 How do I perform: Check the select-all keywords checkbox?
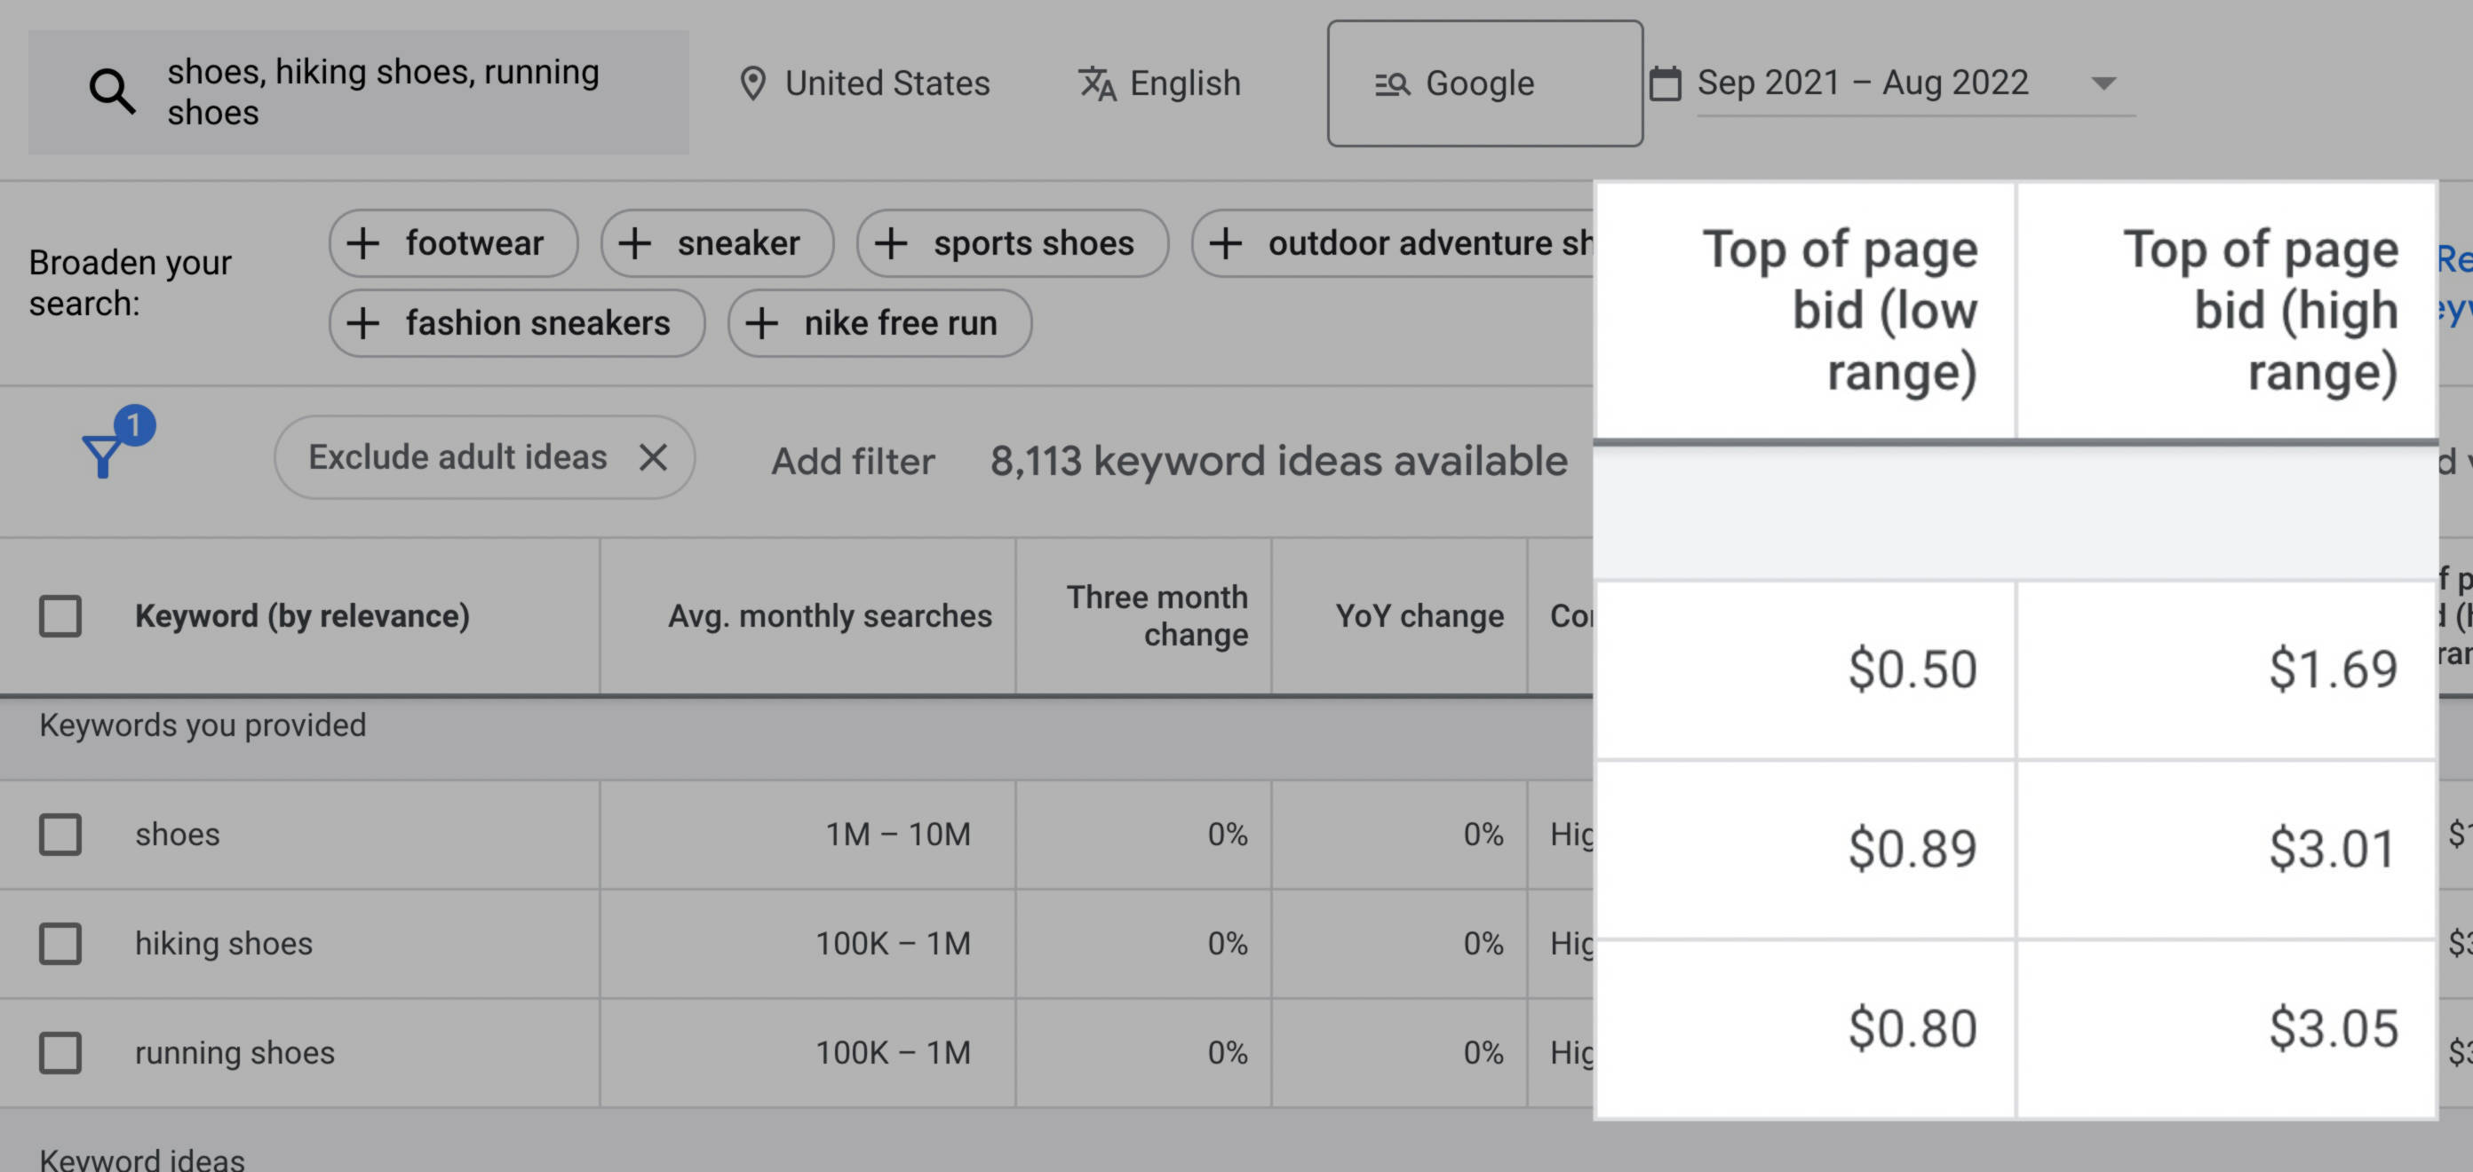[60, 615]
